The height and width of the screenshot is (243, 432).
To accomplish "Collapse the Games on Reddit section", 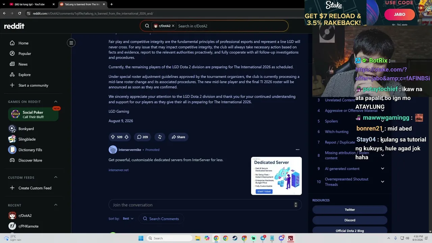I will coord(56,102).
